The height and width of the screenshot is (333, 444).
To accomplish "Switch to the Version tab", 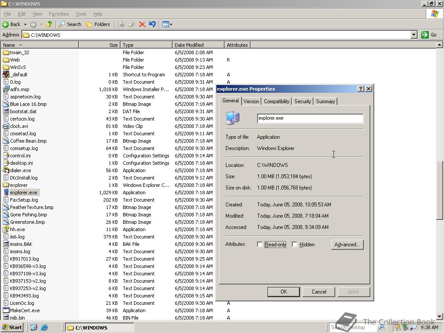I will point(251,101).
